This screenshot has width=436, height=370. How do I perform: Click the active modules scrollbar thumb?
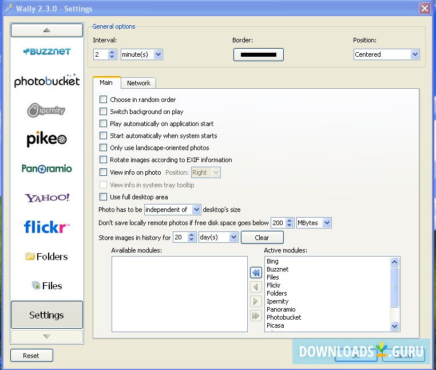pos(394,287)
